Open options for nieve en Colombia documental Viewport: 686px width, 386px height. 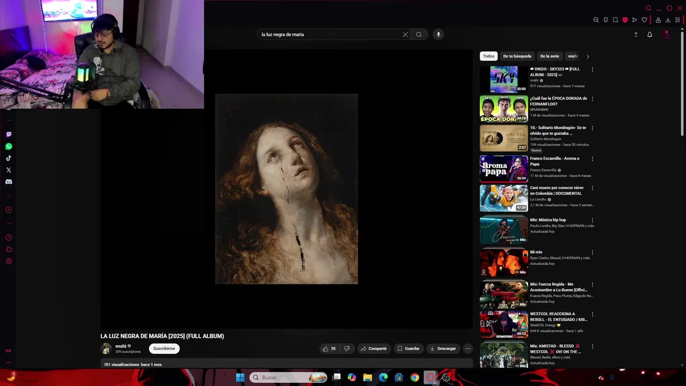(x=592, y=189)
